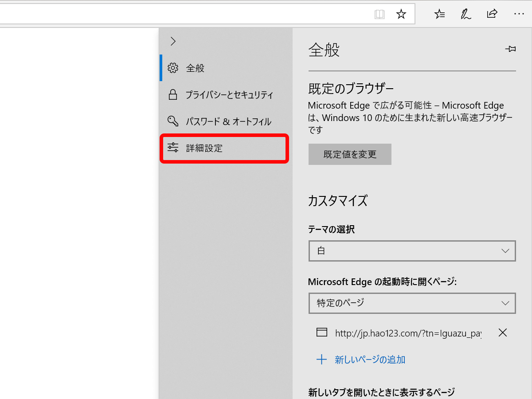Click the sliders icon beside 詳細設定
The image size is (532, 399).
173,148
